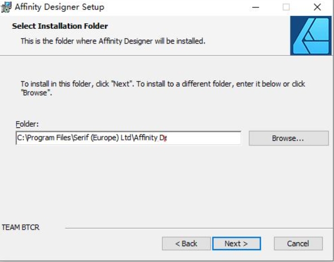The width and height of the screenshot is (334, 262).
Task: Cancel the Affinity Designer installation
Action: tap(298, 243)
